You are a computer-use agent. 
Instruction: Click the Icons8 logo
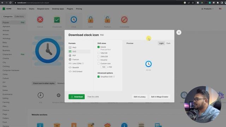7,9
